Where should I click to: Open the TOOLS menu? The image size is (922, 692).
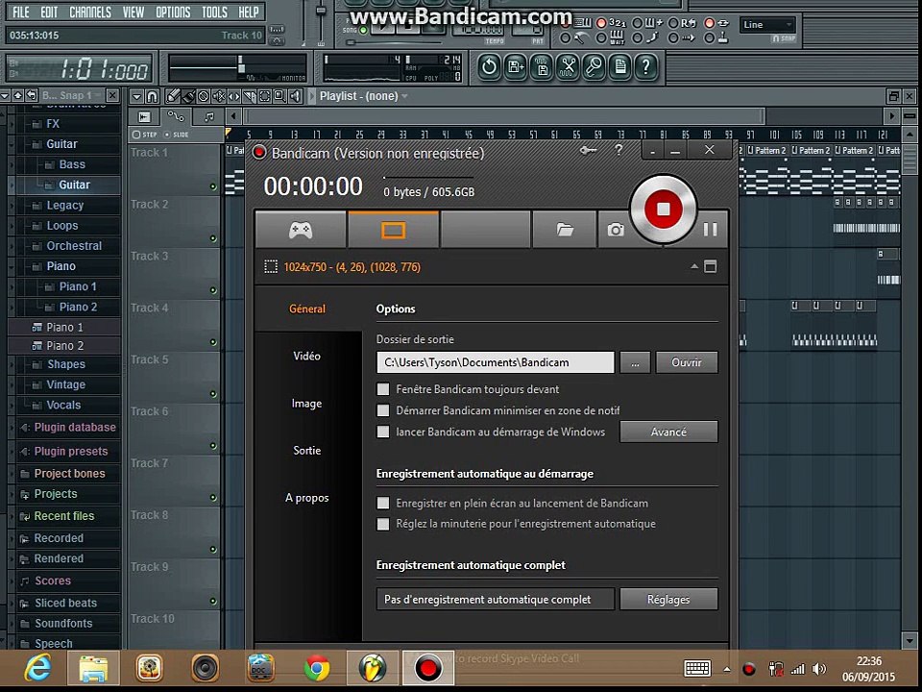point(214,12)
